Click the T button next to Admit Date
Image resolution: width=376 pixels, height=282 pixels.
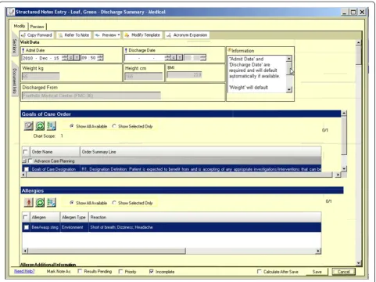point(77,58)
